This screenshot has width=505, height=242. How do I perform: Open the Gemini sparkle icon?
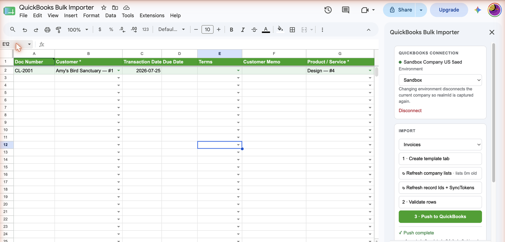click(478, 10)
